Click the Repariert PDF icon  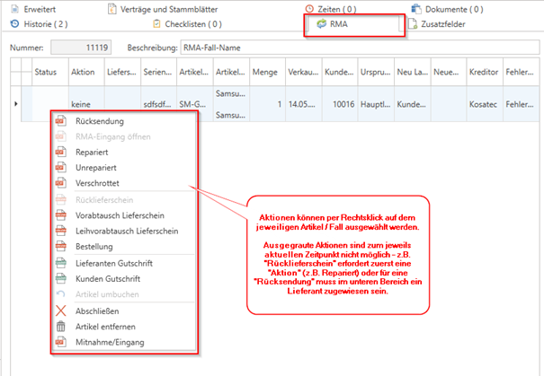pyautogui.click(x=61, y=153)
